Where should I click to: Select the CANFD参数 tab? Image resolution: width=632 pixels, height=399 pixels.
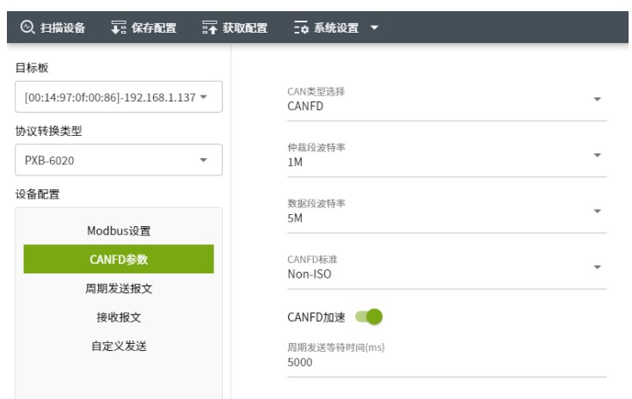click(x=119, y=260)
